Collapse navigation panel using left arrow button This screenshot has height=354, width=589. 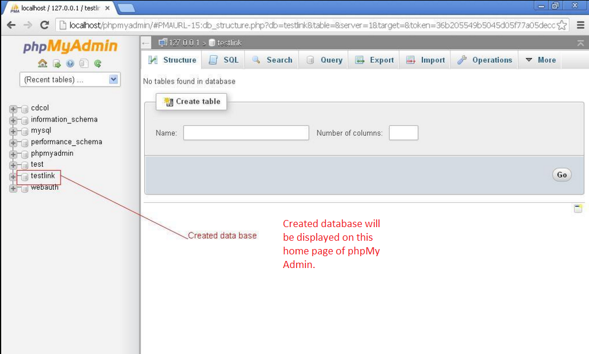tap(146, 43)
